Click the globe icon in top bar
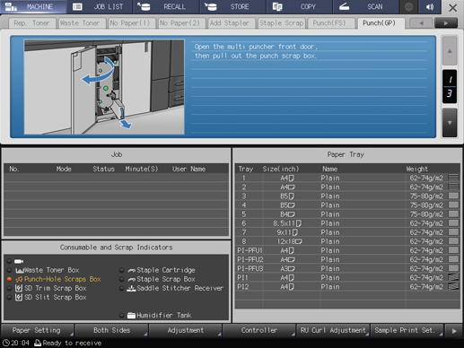 tap(408, 7)
